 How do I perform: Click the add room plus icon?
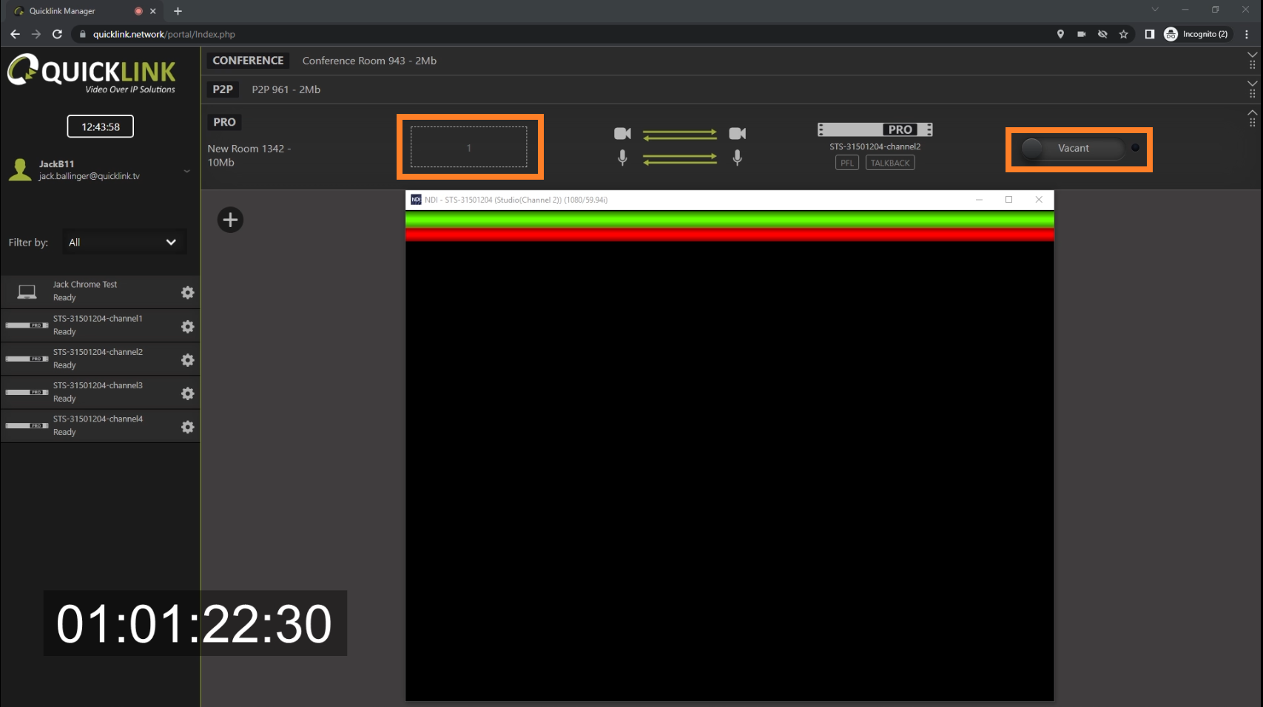pyautogui.click(x=230, y=220)
